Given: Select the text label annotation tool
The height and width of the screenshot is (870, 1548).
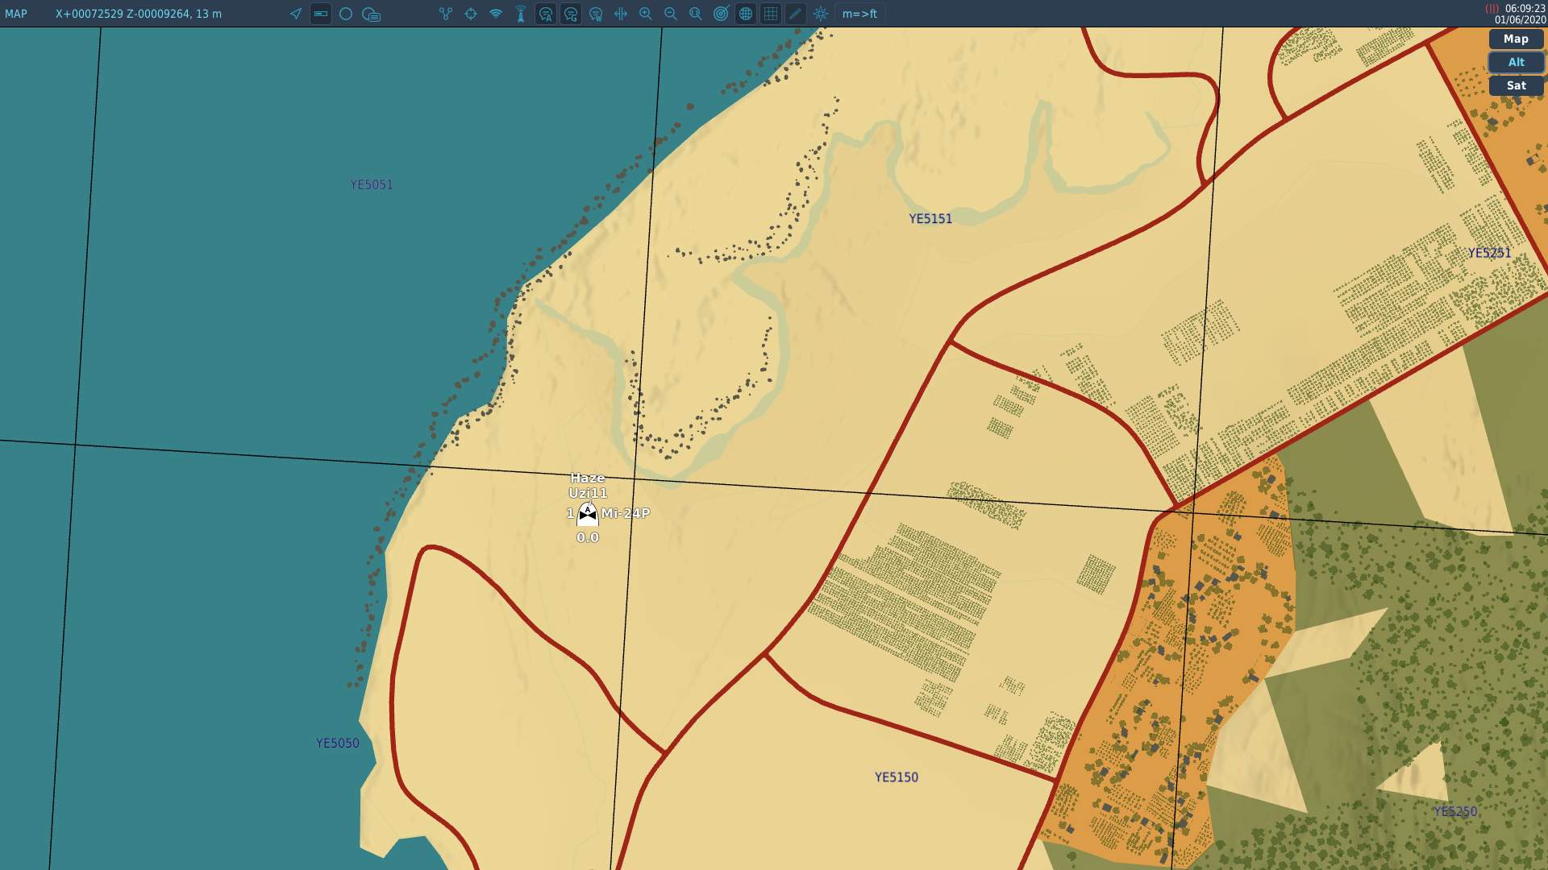Looking at the screenshot, I should 371,14.
